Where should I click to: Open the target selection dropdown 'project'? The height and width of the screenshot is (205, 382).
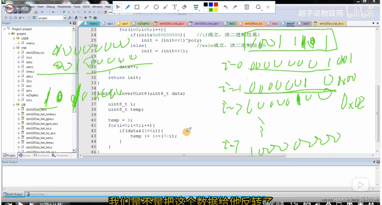[65, 18]
